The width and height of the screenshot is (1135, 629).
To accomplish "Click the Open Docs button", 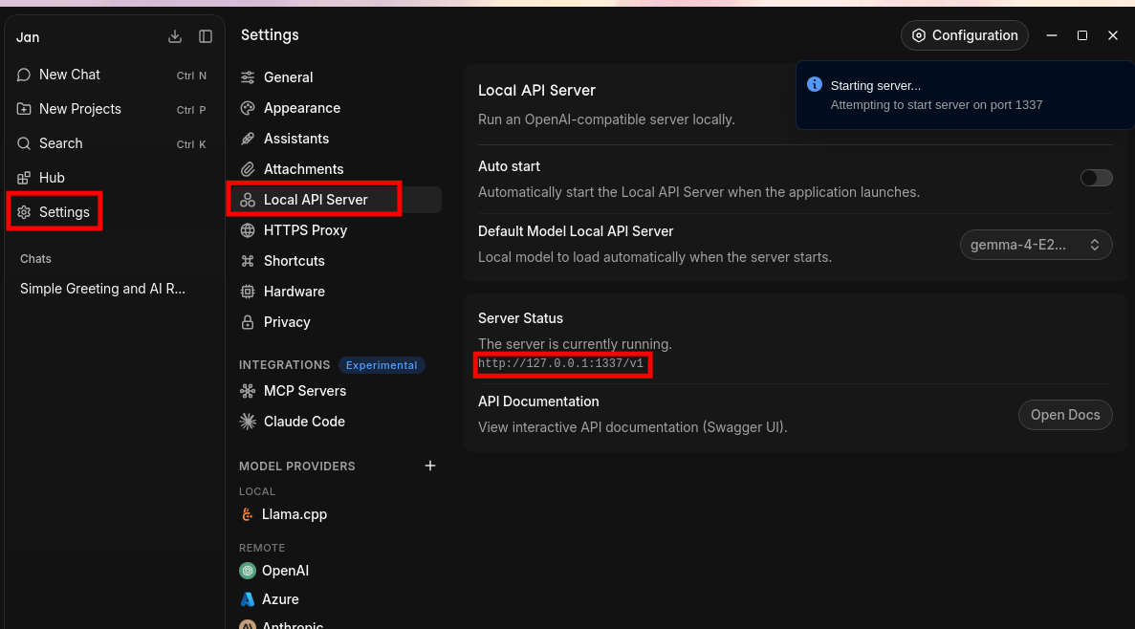I will click(1065, 415).
